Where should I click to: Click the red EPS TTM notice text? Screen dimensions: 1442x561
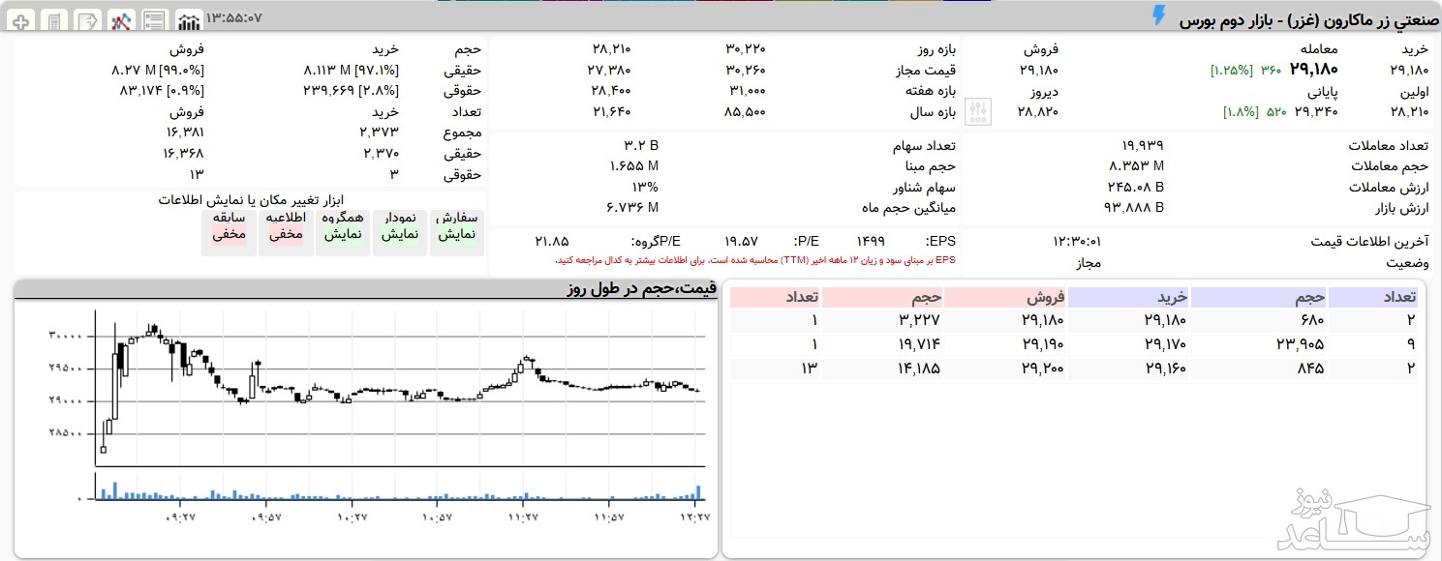click(754, 260)
